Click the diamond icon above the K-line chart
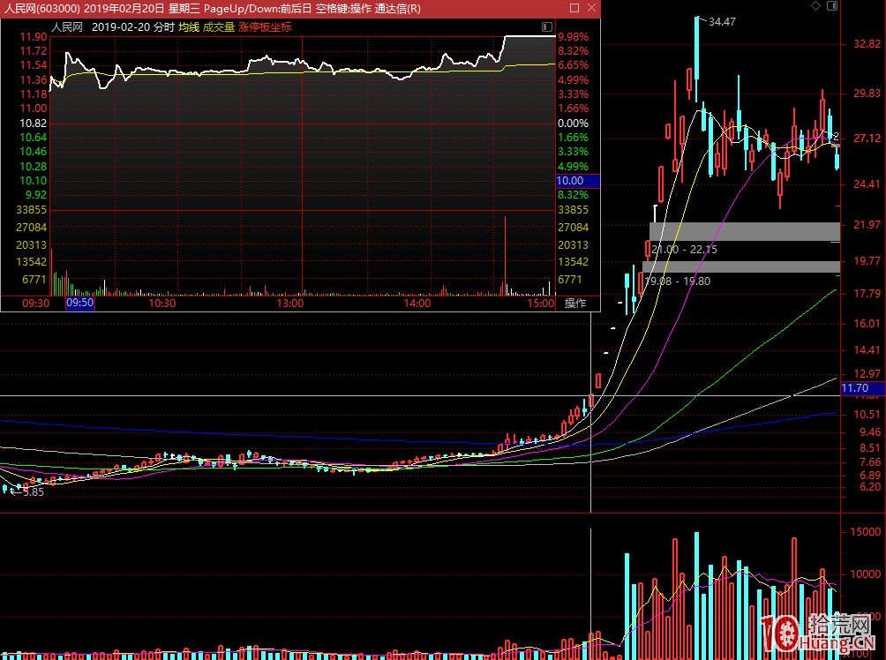886x660 pixels. [x=815, y=5]
